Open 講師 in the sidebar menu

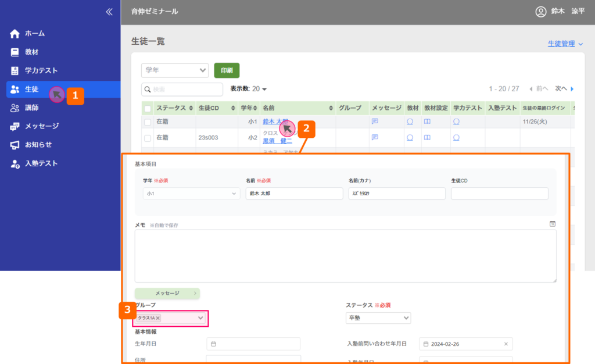tap(31, 108)
